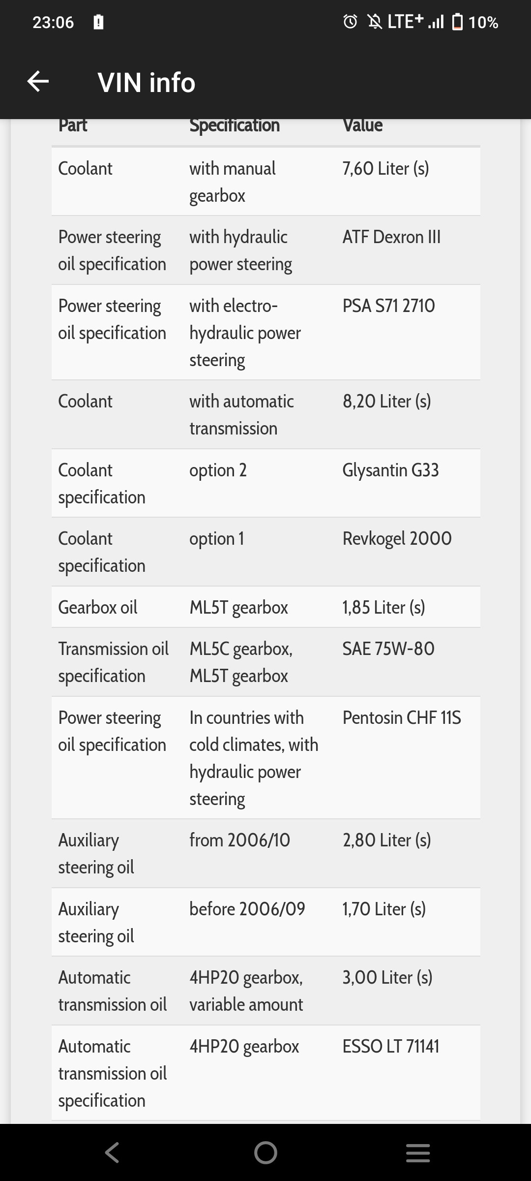Select the Glysantin G33 coolant row

[x=265, y=483]
